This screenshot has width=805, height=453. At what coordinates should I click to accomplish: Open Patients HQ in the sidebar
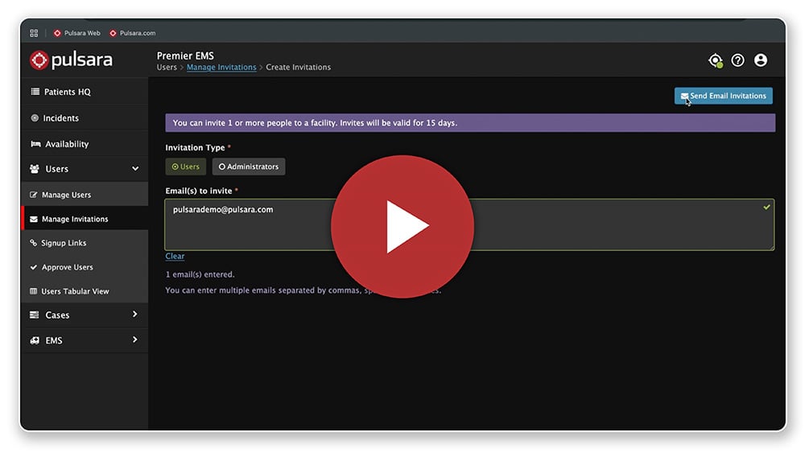click(x=85, y=92)
